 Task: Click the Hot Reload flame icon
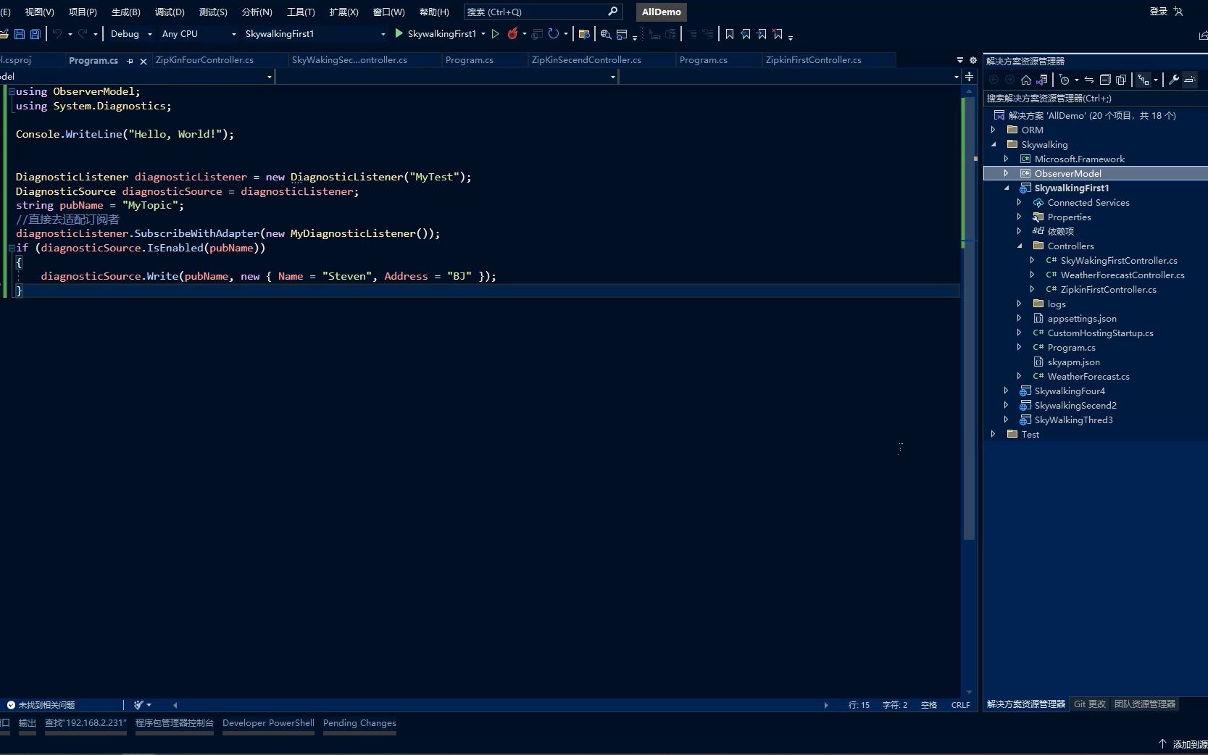tap(512, 34)
